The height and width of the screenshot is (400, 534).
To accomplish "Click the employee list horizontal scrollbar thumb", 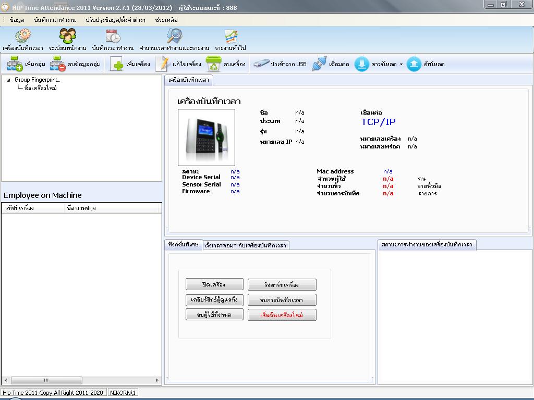I will click(x=46, y=380).
